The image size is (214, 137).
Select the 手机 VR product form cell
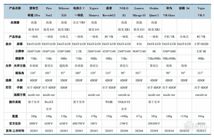coord(169,37)
